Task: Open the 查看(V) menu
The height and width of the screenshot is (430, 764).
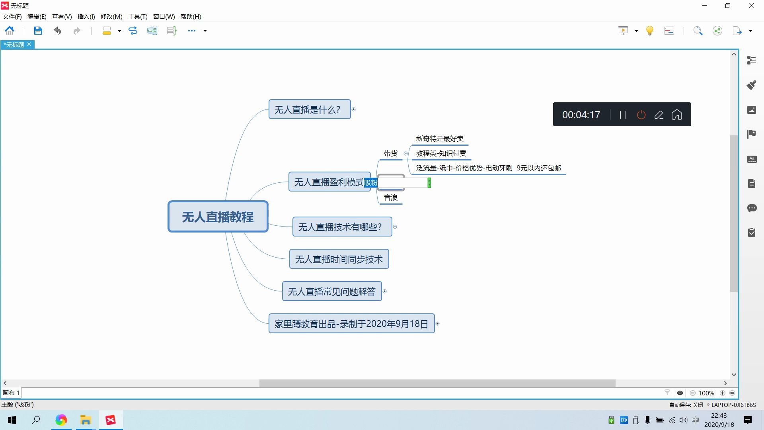Action: point(62,16)
